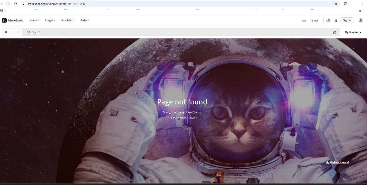Screen dimensions: 367x185
Task: Reload the page in the browser
Action: [16, 4]
